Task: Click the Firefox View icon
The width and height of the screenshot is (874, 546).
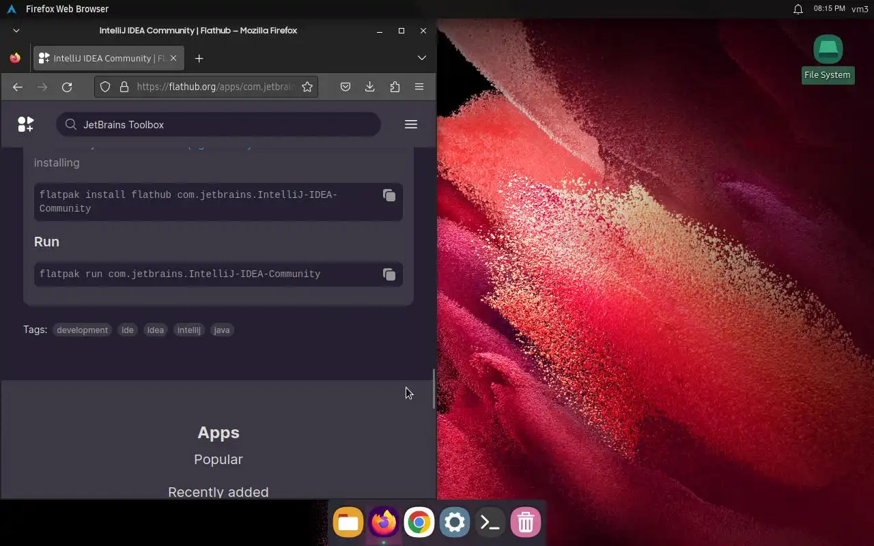Action: tap(15, 58)
